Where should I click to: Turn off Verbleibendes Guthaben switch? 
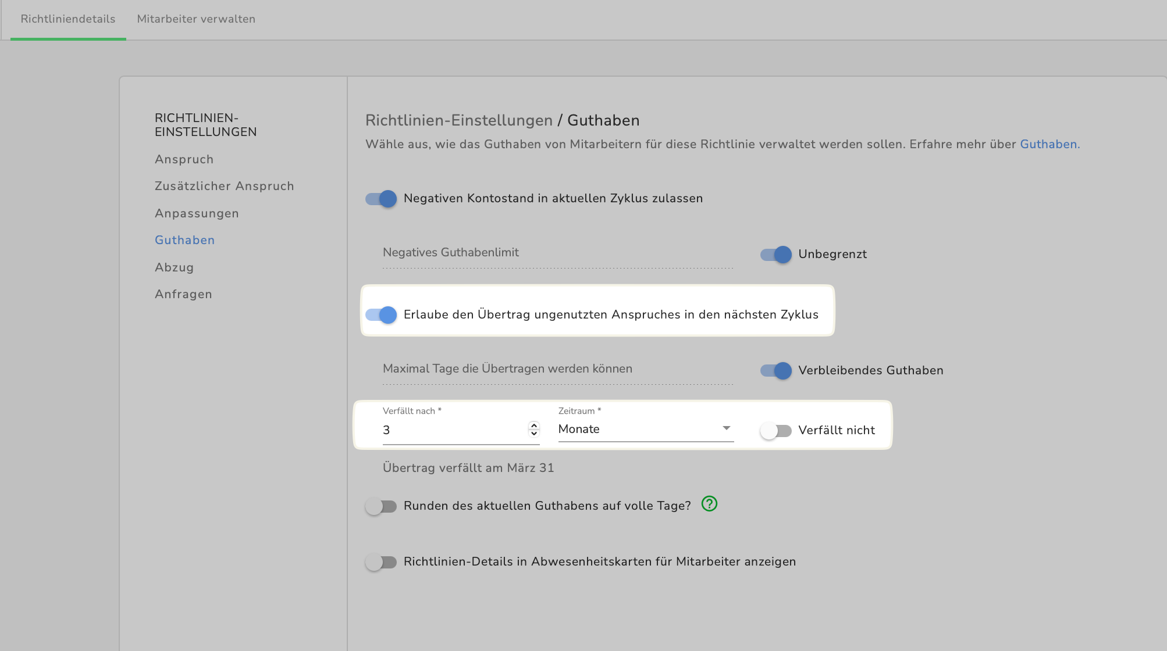(x=776, y=371)
